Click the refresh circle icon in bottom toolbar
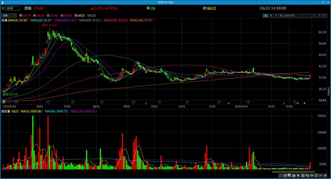331x179 pixels. point(316,175)
